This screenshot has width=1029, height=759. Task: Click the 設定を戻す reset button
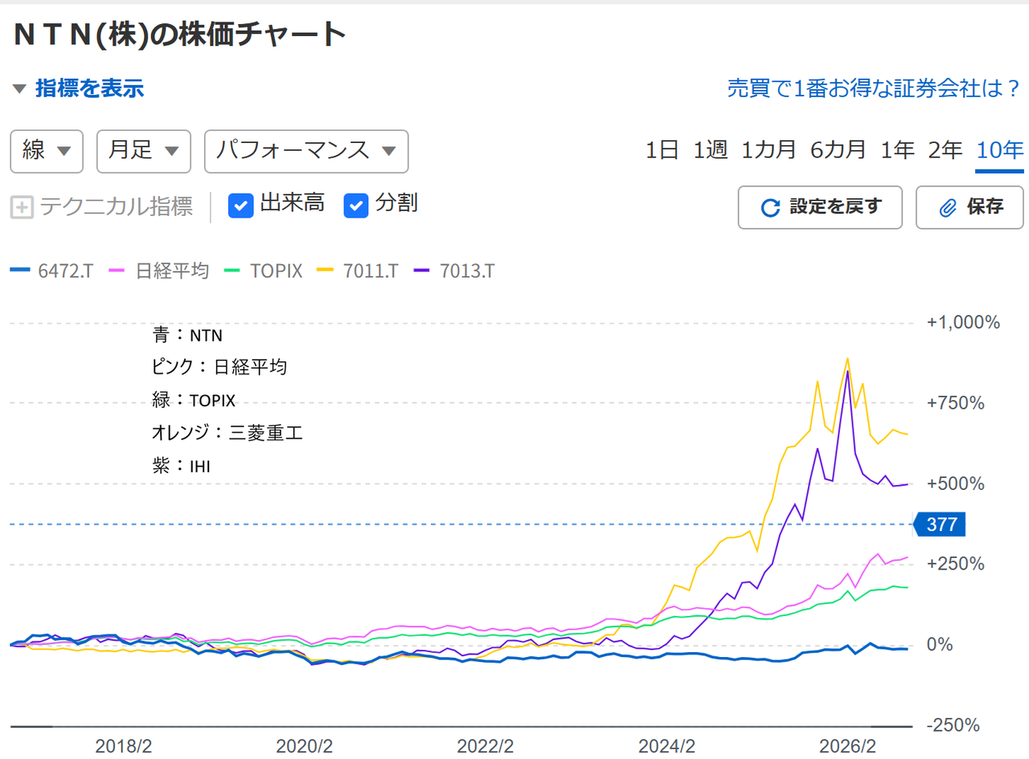(x=820, y=207)
